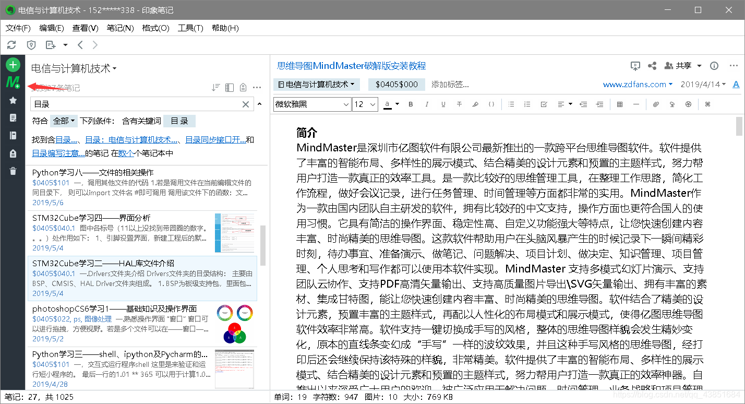The image size is (745, 404).
Task: Open the font size 12 combo box
Action: click(x=365, y=104)
